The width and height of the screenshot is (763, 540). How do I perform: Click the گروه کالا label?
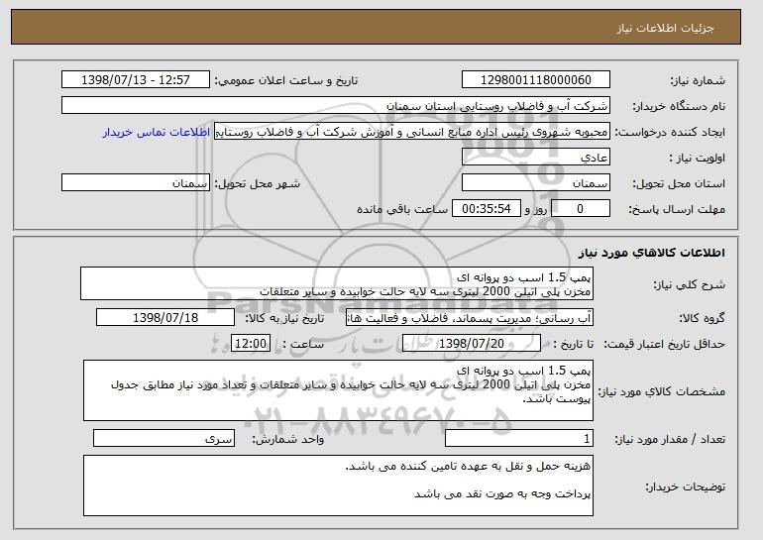tap(703, 318)
